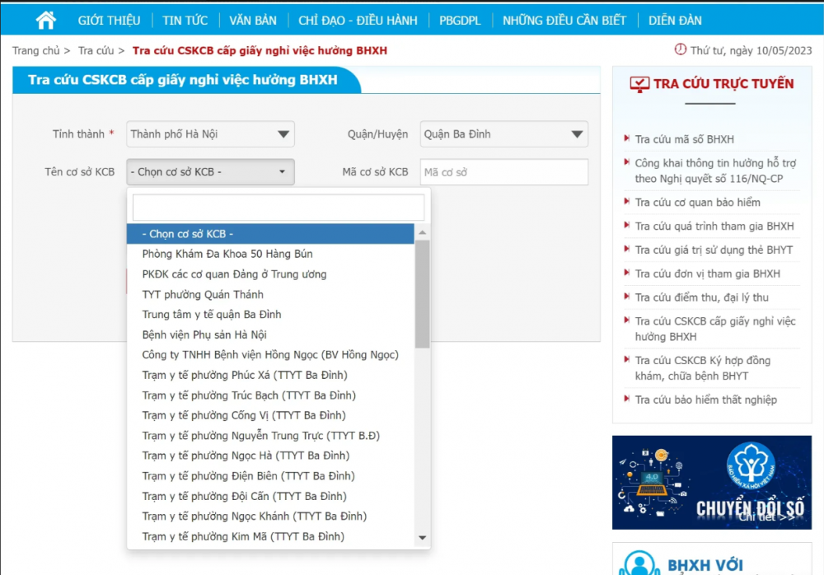Open Tra cứu bảo hiểm thất nghiệp link
This screenshot has height=575, width=824.
pos(706,400)
